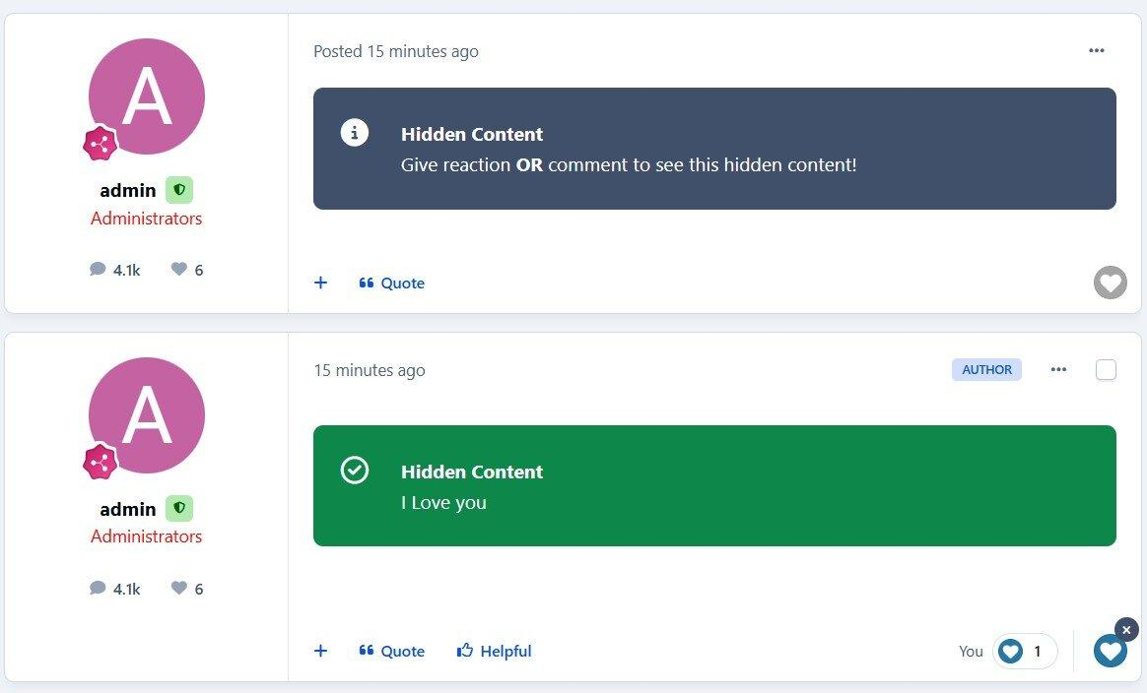Click the info icon in the Hidden Content box

[x=355, y=133]
